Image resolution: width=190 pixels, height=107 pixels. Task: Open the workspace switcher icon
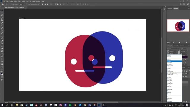pos(184,4)
